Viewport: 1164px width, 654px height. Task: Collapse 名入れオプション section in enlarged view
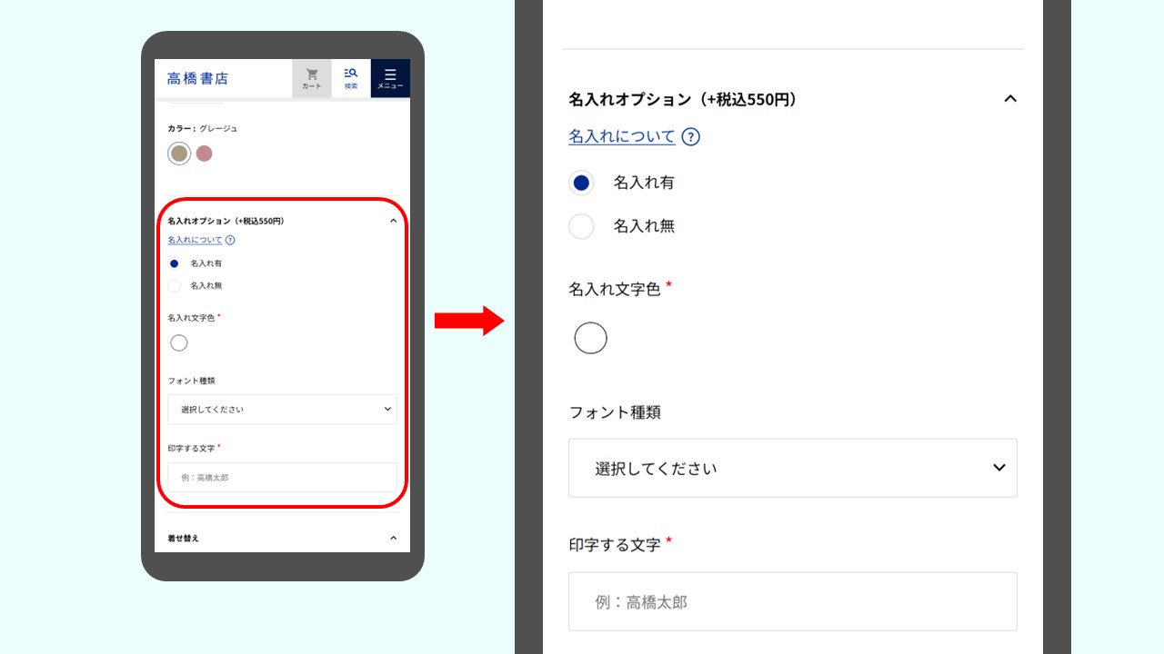(1009, 99)
